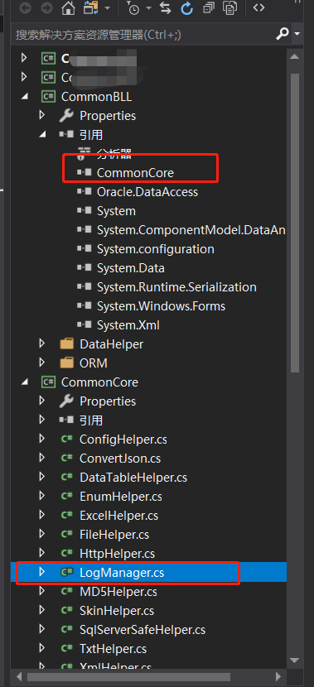Click the ConfigHelper.cs file icon

click(x=66, y=439)
